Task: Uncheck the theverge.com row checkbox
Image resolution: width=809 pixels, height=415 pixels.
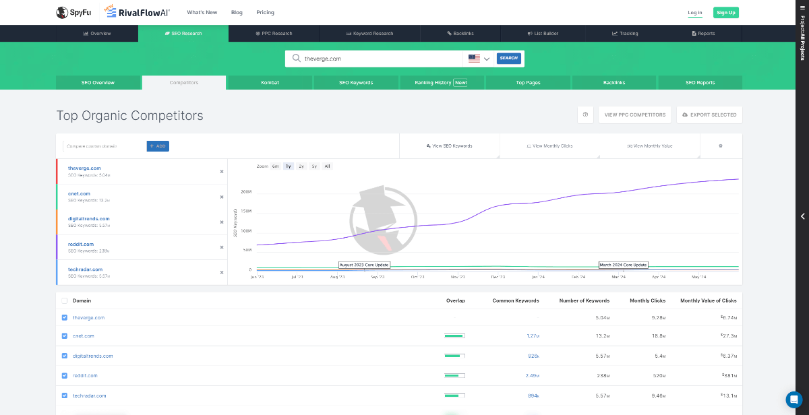Action: click(x=65, y=317)
